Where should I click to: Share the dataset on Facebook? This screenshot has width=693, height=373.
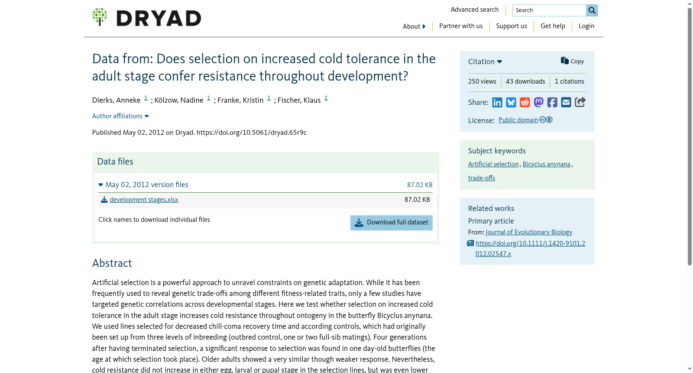[552, 102]
